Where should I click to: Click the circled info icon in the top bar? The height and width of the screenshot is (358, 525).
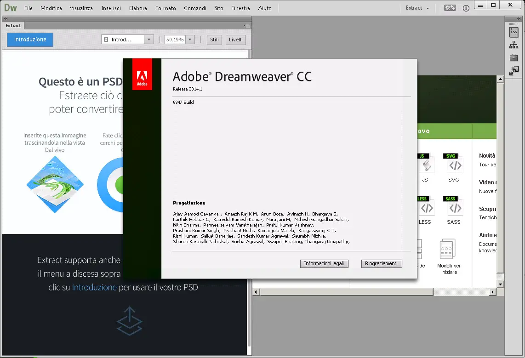[x=466, y=8]
